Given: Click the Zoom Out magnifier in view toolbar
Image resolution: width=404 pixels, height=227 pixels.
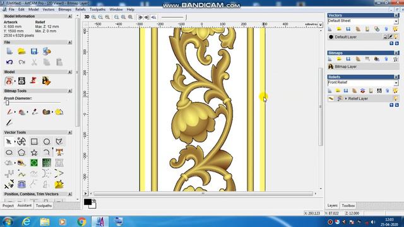Looking at the screenshot, I should [100, 17].
